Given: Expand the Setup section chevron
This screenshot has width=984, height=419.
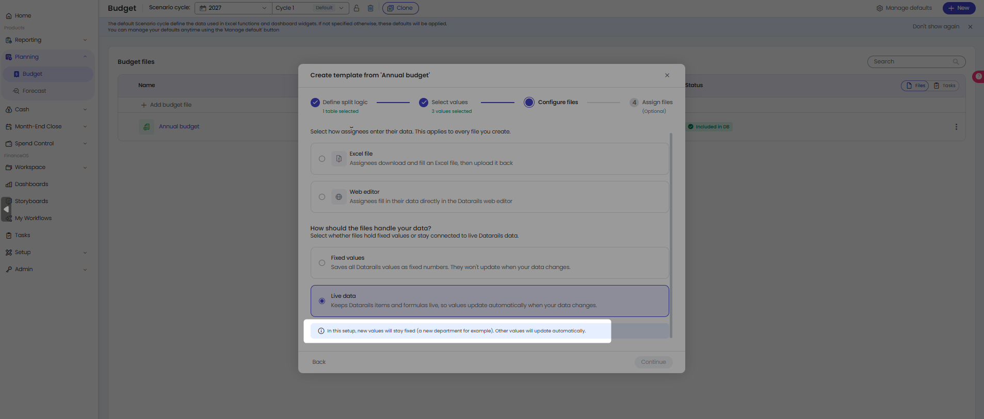Looking at the screenshot, I should coord(85,253).
